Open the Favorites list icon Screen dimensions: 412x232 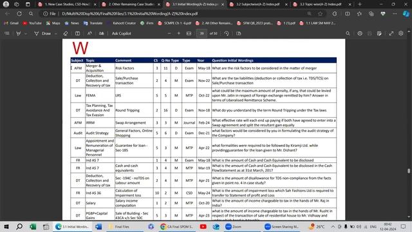click(359, 14)
